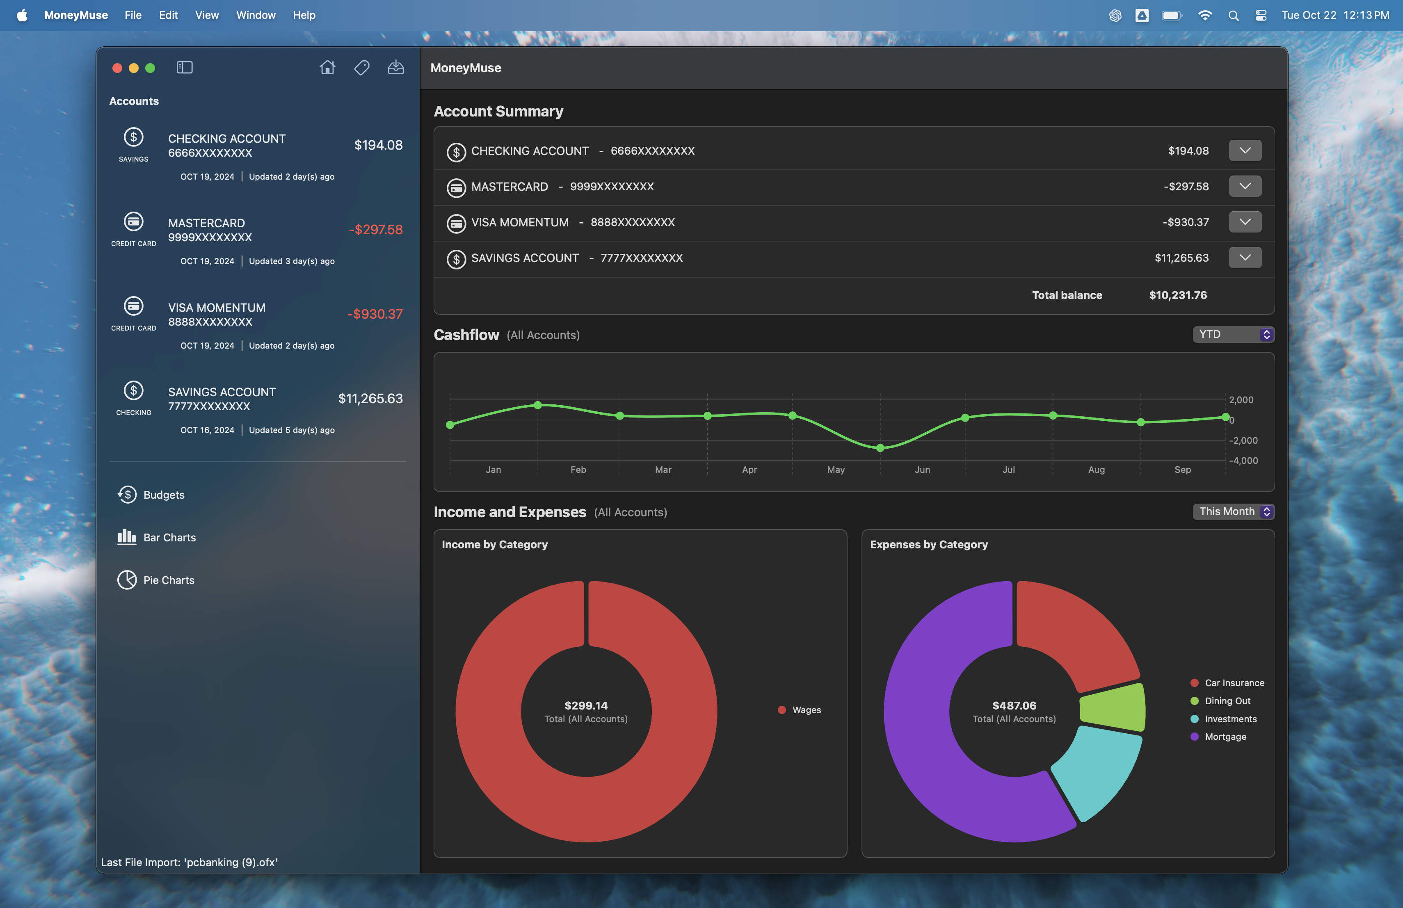Expand Mastercard summary row chevron
Screen dimensions: 1403x908
(x=1245, y=186)
